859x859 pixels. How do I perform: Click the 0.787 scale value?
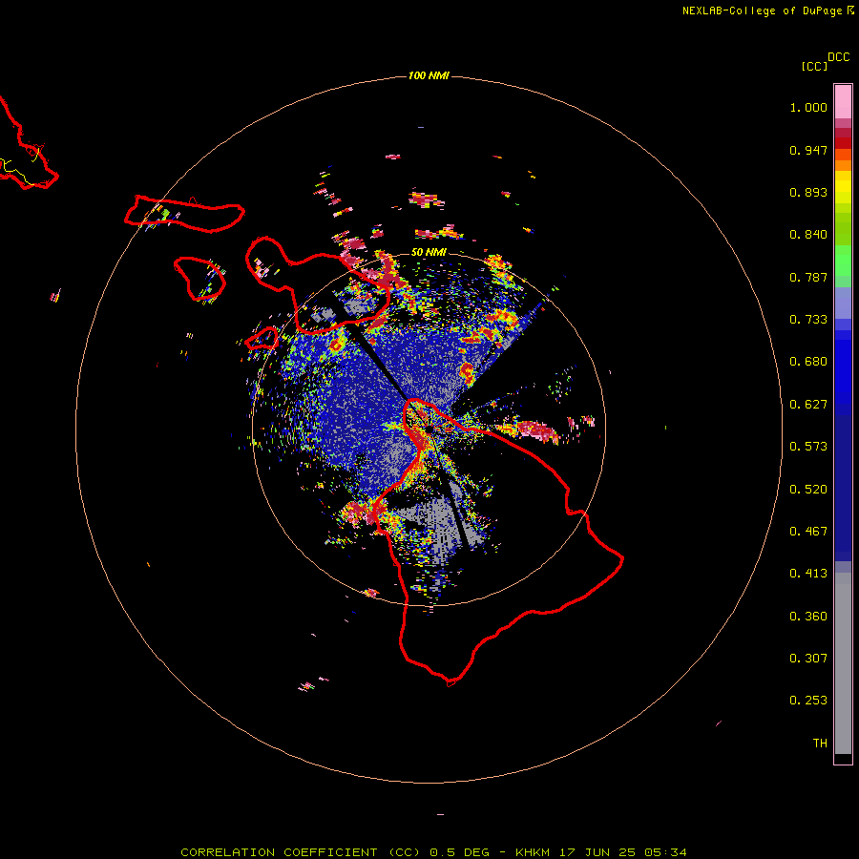pos(808,277)
